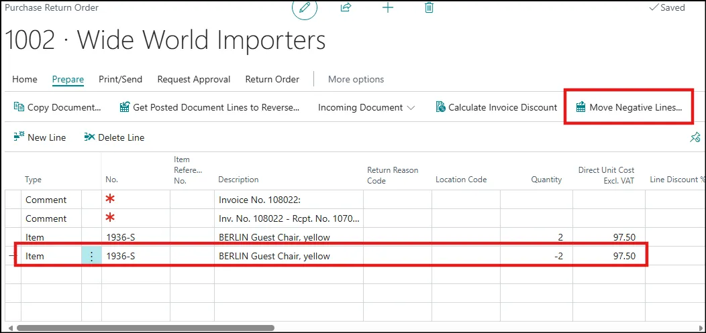Click the Item type cell with quantity 2
Screen dimensions: 706x333
pyautogui.click(x=51, y=237)
